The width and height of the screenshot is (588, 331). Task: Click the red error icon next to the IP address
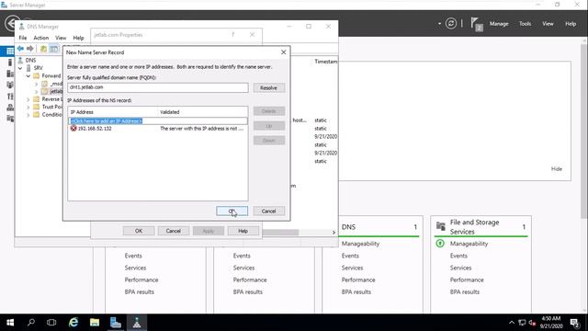tap(73, 129)
